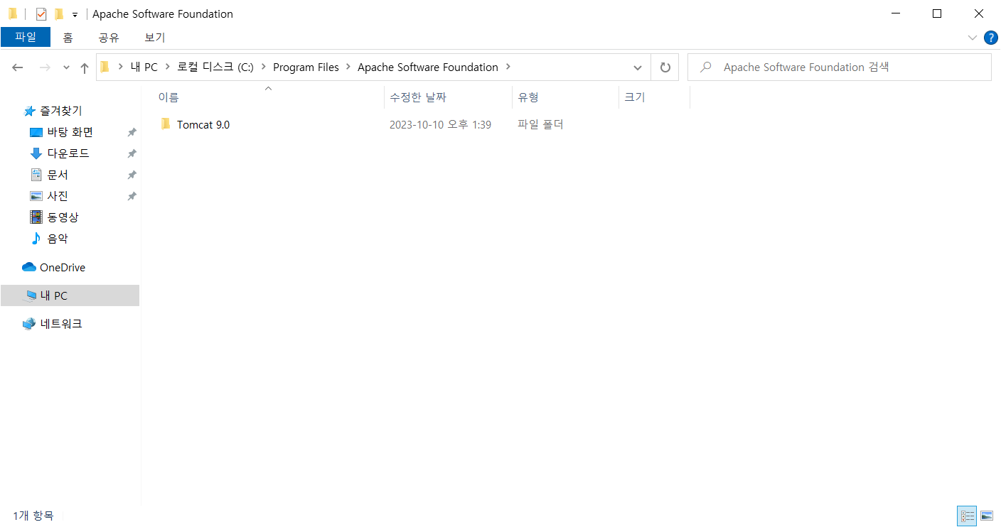Click the 파일 폴더 type cell
The width and height of the screenshot is (1001, 527).
click(540, 125)
